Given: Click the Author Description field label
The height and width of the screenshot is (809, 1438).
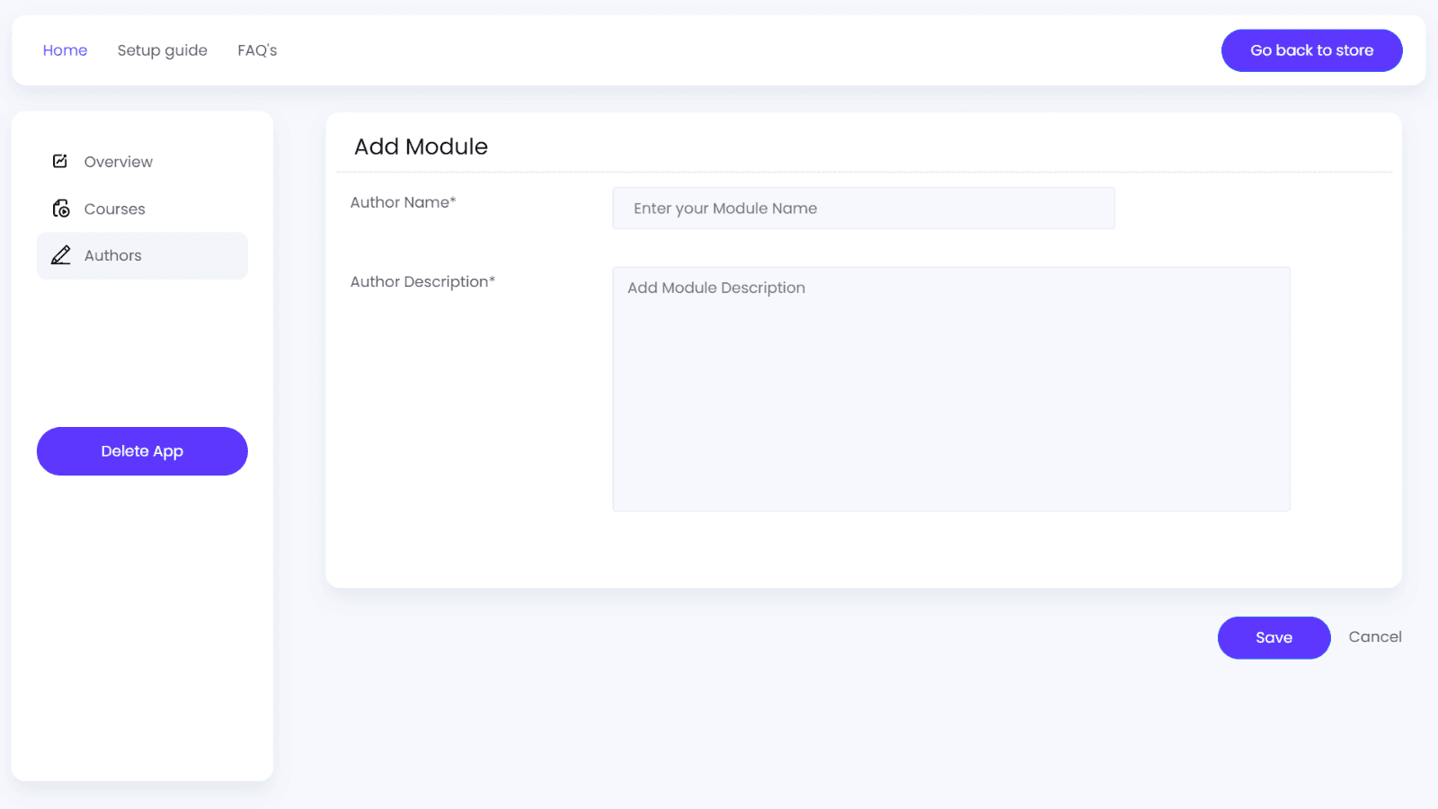Looking at the screenshot, I should (x=419, y=281).
